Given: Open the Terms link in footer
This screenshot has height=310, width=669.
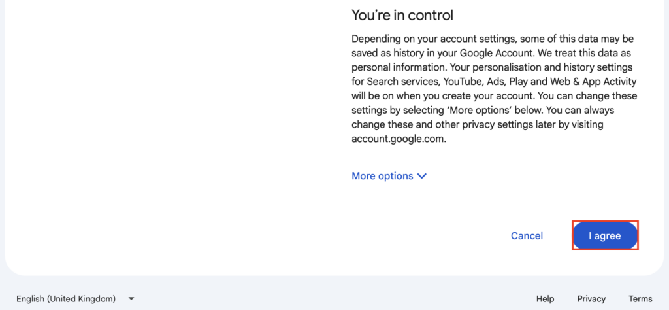Looking at the screenshot, I should (640, 298).
